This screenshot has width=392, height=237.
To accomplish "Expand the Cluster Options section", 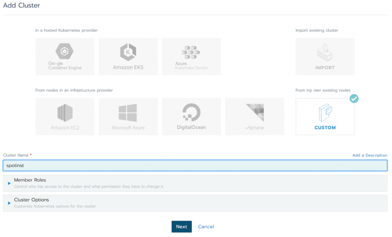I will coord(31,200).
